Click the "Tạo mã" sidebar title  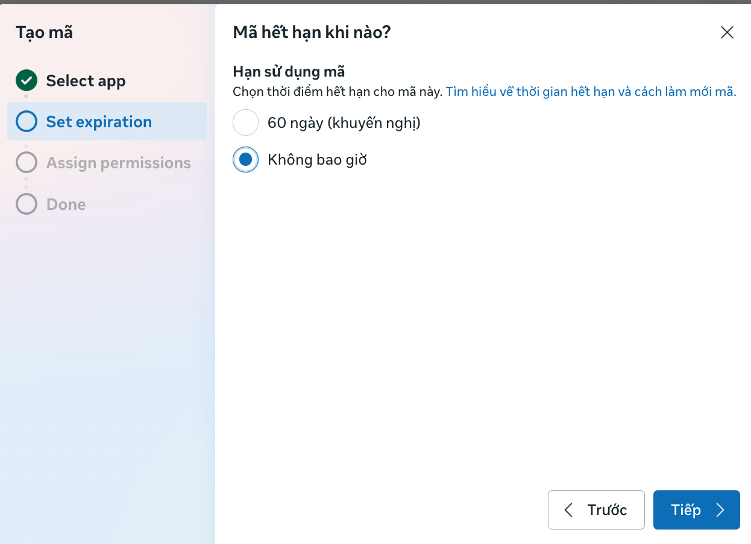(44, 32)
